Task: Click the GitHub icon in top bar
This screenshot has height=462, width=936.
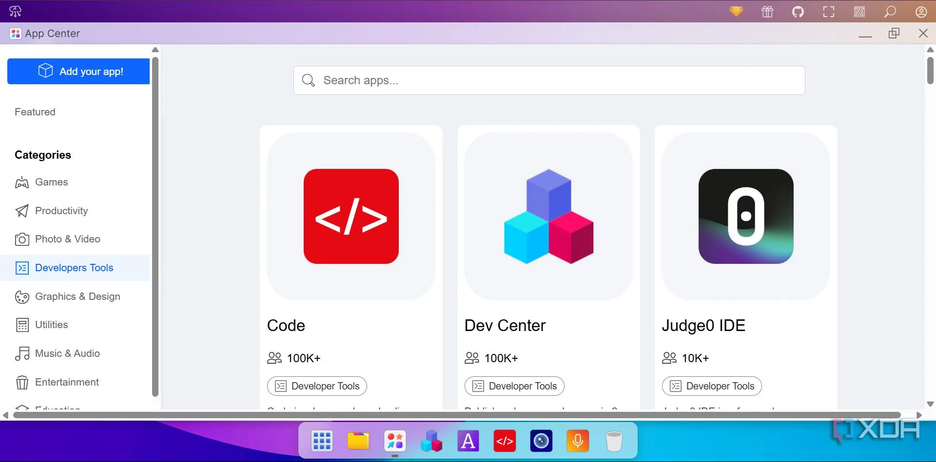Action: tap(798, 12)
